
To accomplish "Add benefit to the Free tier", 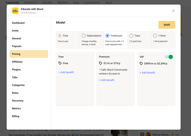I will click(x=66, y=72).
